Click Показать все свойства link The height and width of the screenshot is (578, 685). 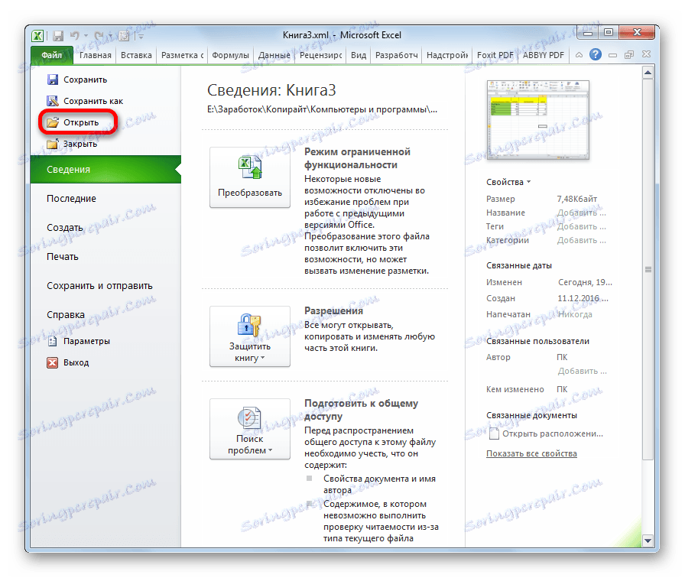click(x=531, y=453)
